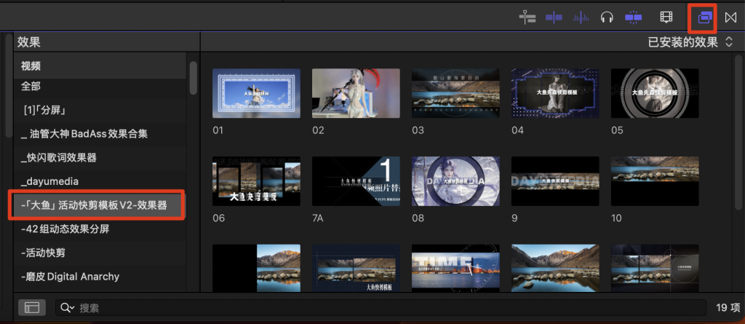
Task: Open the Effects browser icon
Action: (x=704, y=17)
